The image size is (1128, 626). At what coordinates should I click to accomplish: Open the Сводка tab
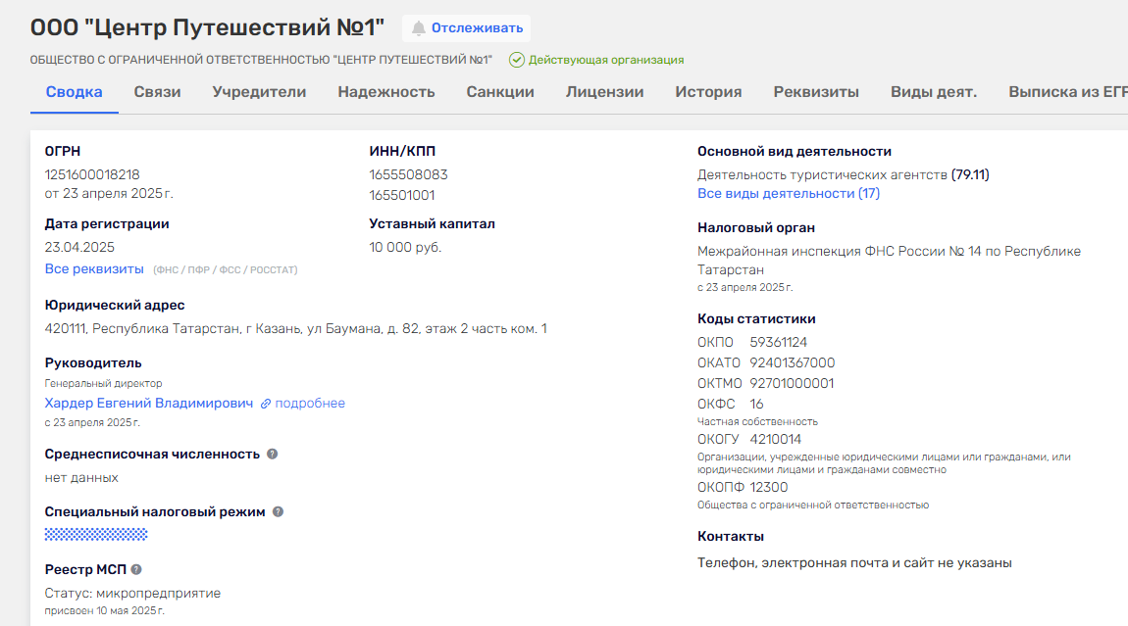click(75, 92)
